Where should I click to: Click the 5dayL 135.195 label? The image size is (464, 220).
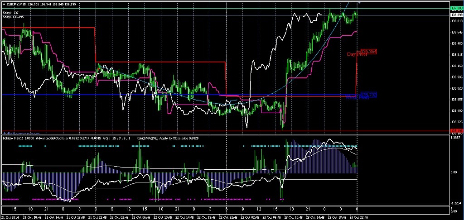(13, 17)
